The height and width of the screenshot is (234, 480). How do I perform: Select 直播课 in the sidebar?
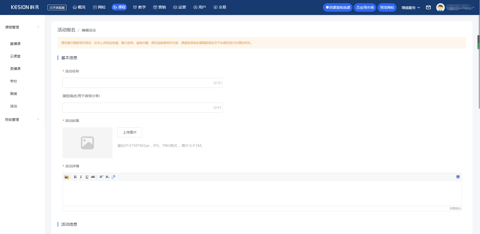pos(15,44)
